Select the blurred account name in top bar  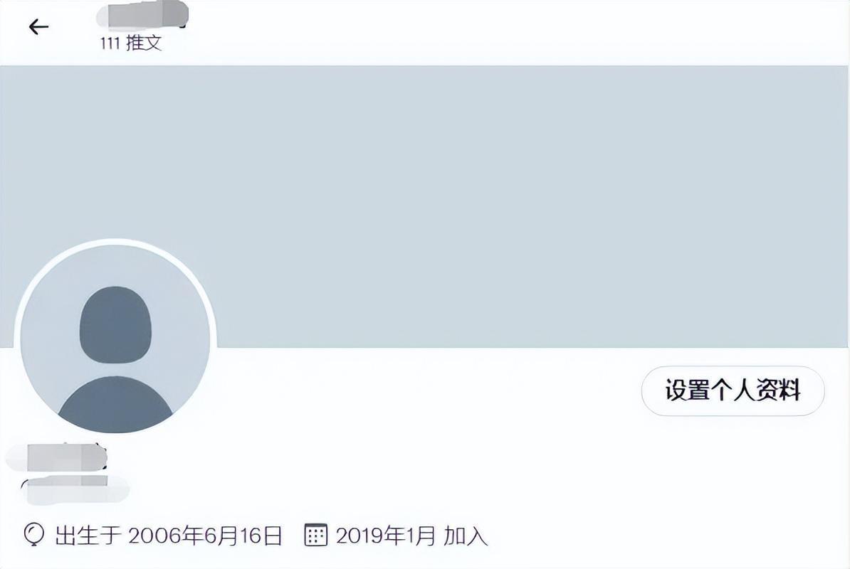point(142,15)
